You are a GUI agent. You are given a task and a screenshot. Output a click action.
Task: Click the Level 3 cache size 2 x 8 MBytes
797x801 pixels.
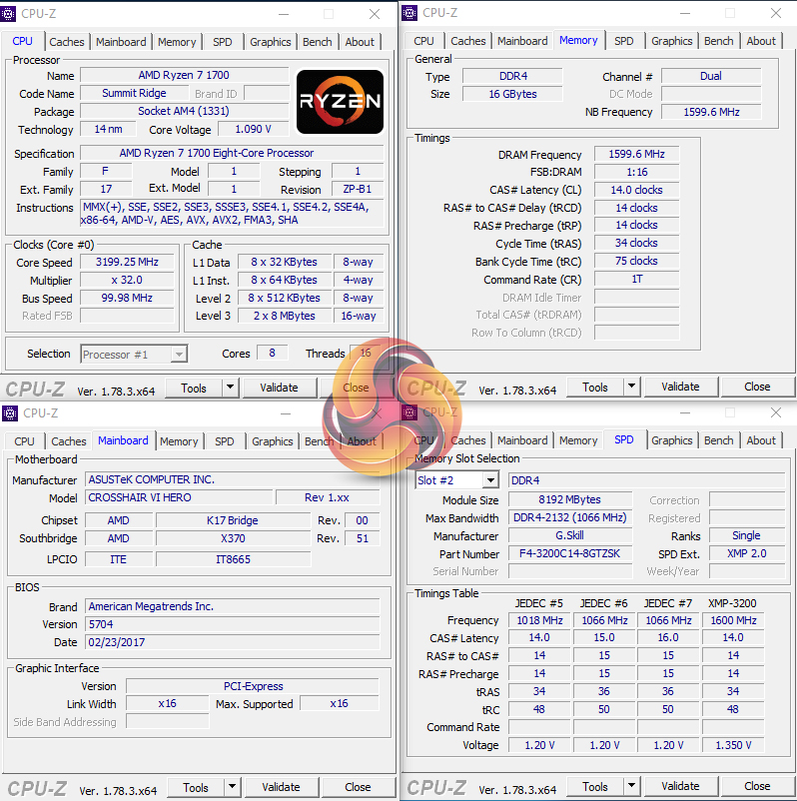[x=284, y=316]
